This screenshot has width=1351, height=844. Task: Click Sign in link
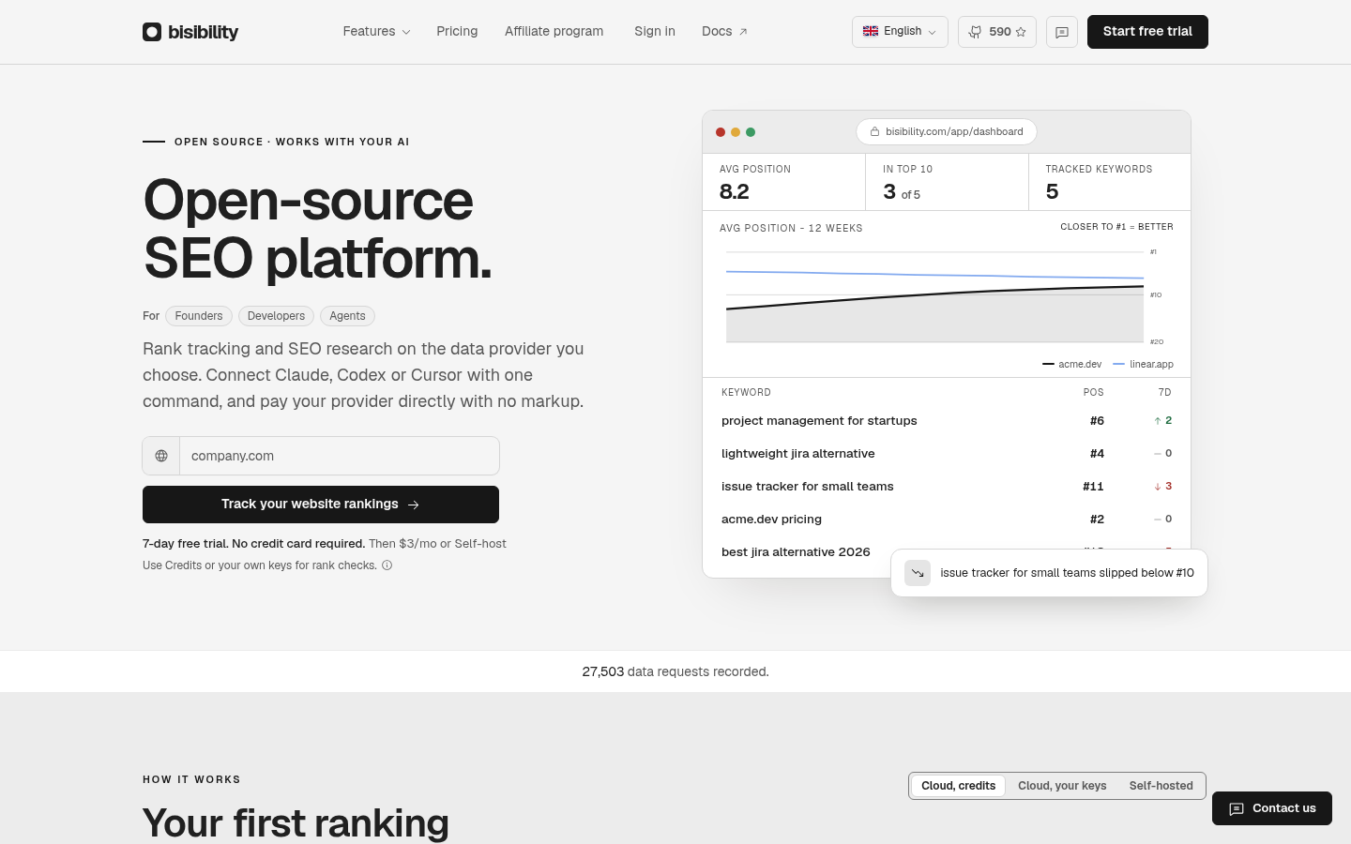click(x=655, y=31)
